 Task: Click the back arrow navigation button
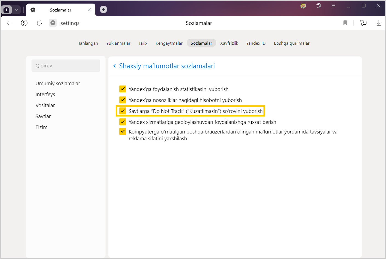point(9,23)
